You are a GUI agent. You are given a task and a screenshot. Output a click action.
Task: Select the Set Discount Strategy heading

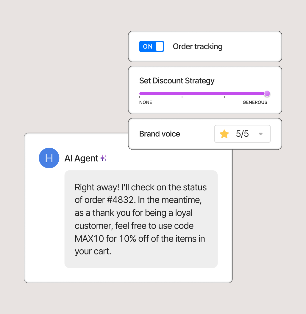tap(177, 81)
